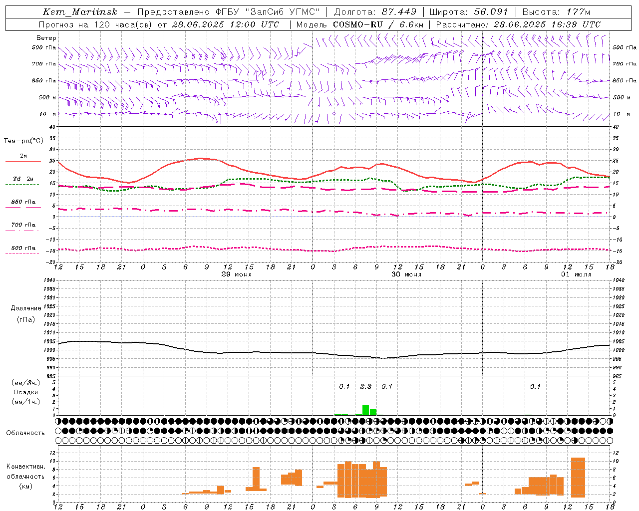This screenshot has width=639, height=511.
Task: Click the red solid 2м legend line sample
Action: pos(23,162)
